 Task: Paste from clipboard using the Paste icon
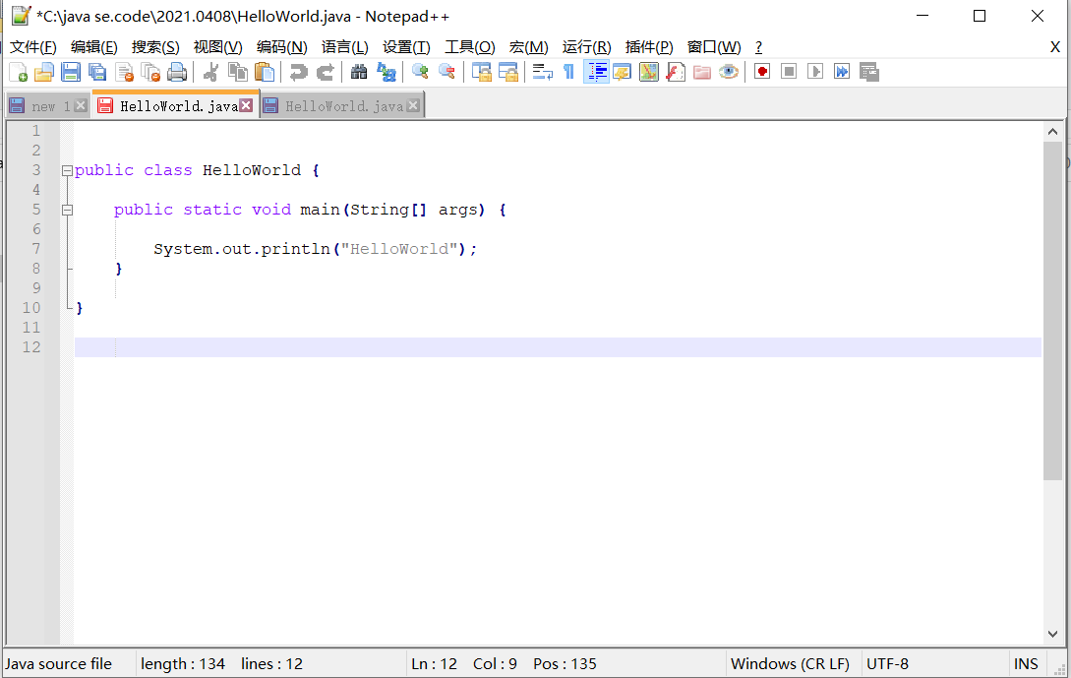265,72
